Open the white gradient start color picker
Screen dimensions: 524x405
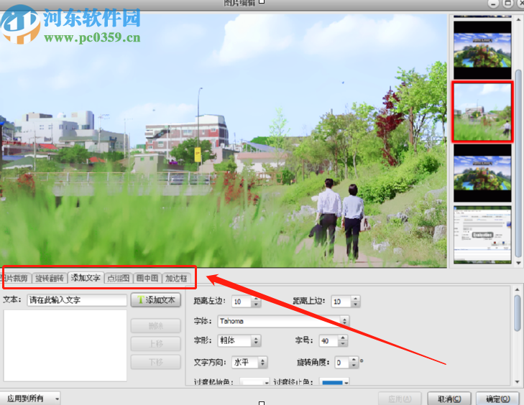pos(254,381)
